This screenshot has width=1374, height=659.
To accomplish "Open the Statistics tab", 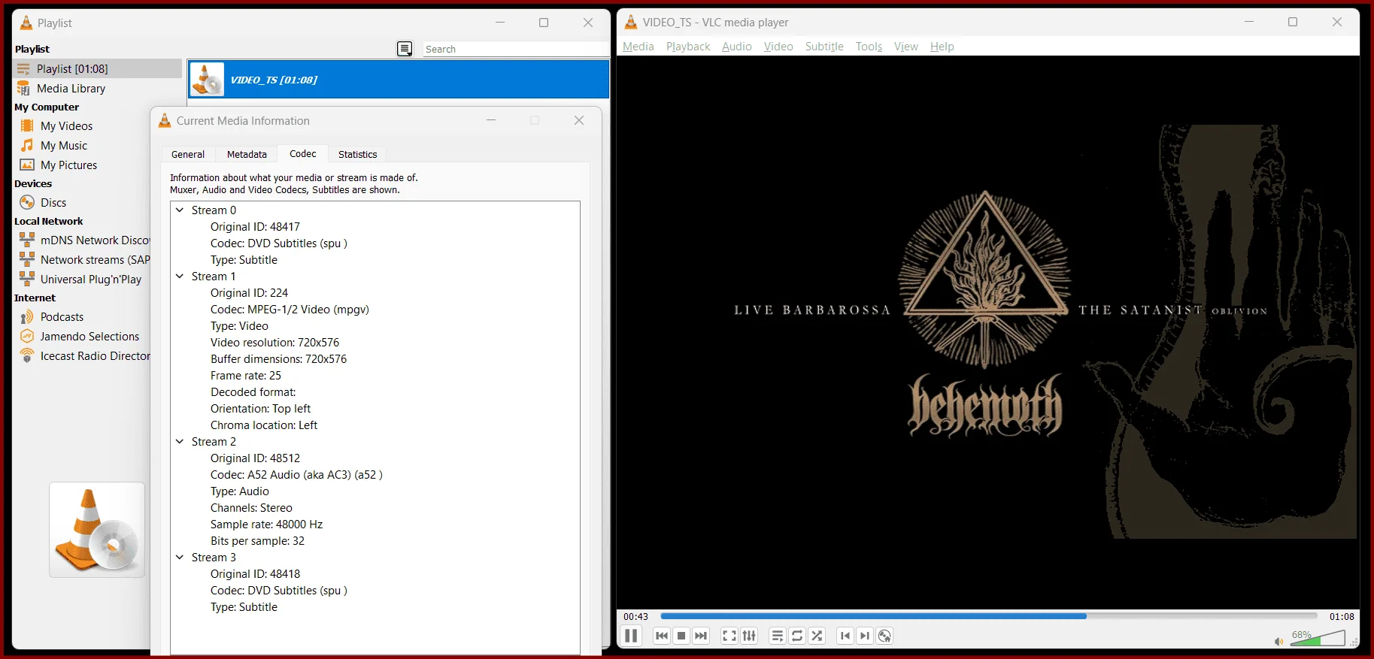I will tap(358, 154).
